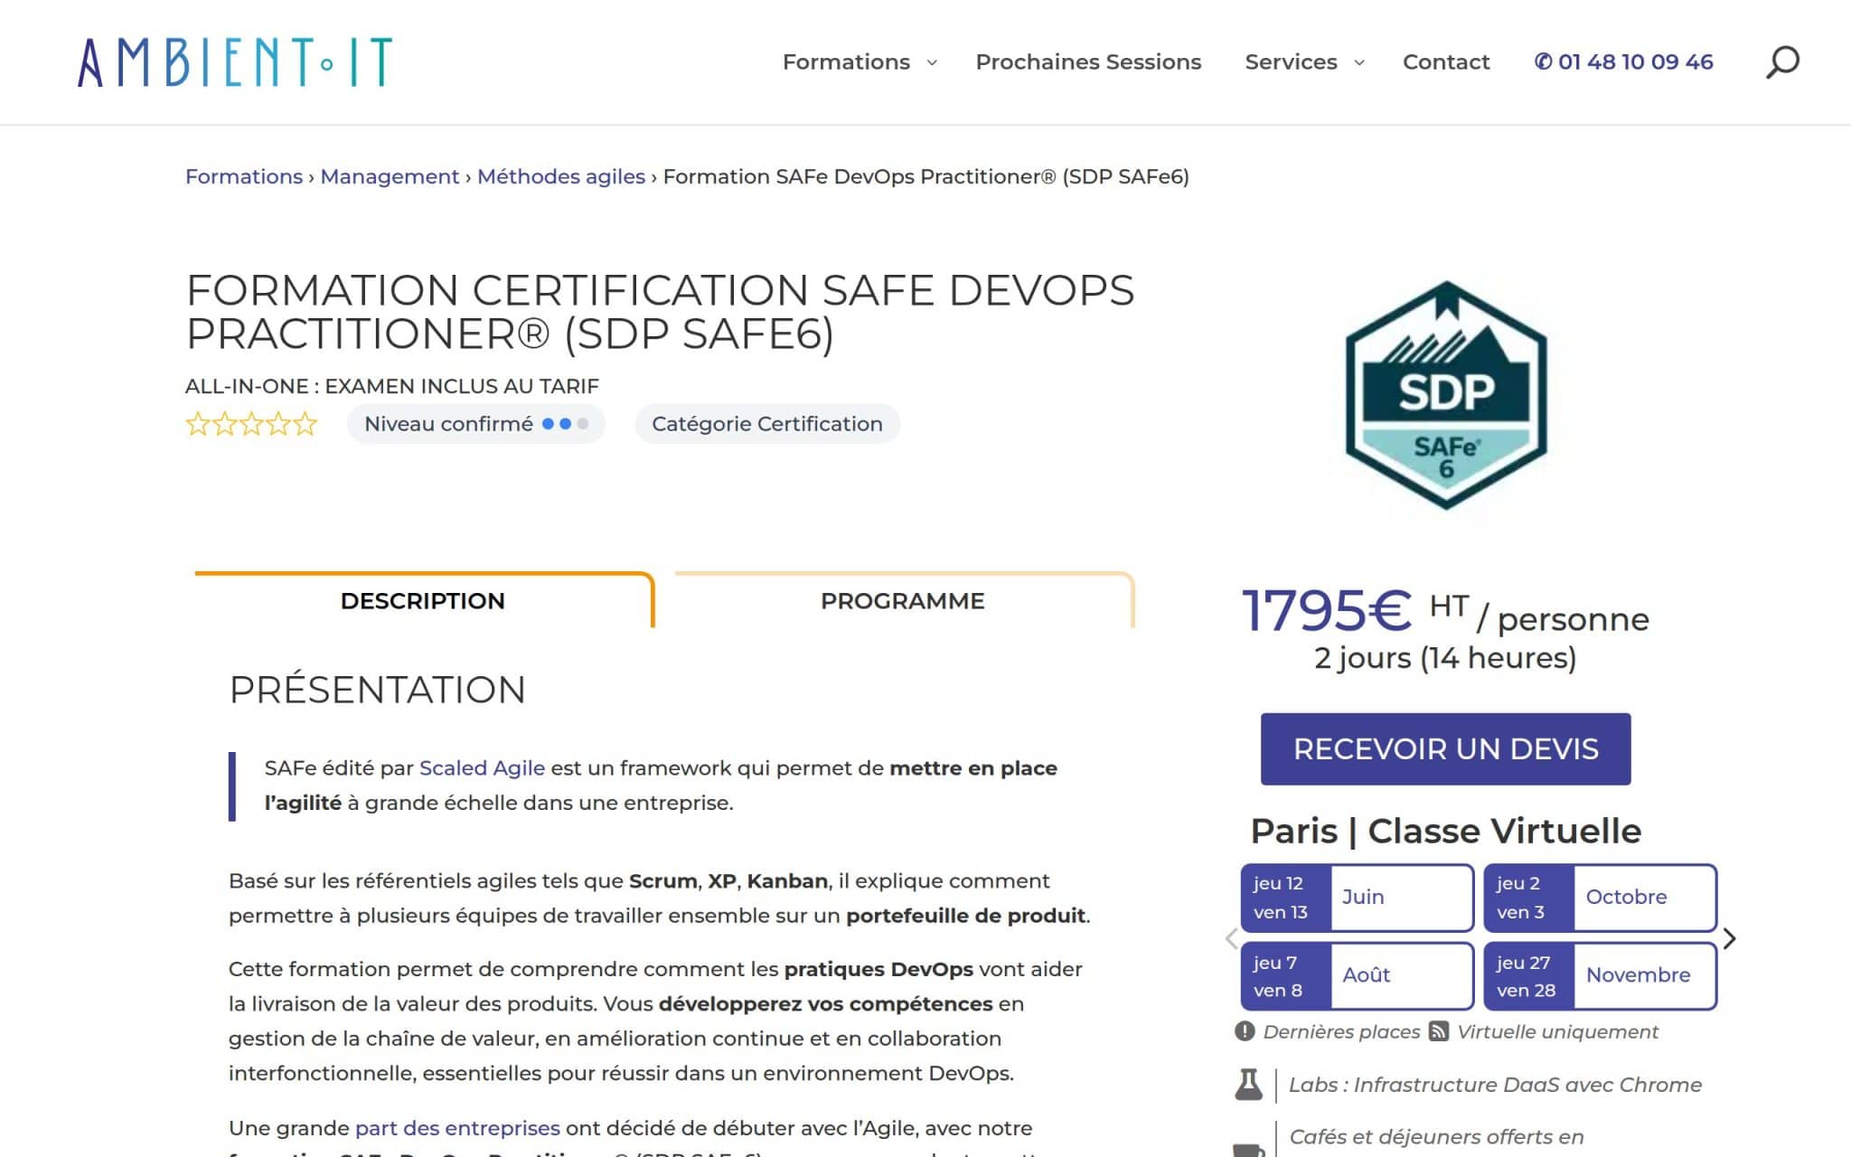The height and width of the screenshot is (1157, 1851).
Task: Click 'ALL-IN-ONE : EXAMEN INCLUS AU TARIF' text
Action: (x=392, y=387)
